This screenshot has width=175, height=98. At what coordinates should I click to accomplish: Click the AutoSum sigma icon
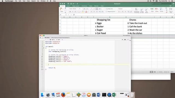pyautogui.click(x=166, y=8)
